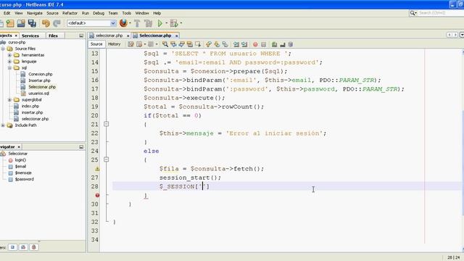
Task: Open the browser selection dropdown arrow
Action: [x=130, y=23]
